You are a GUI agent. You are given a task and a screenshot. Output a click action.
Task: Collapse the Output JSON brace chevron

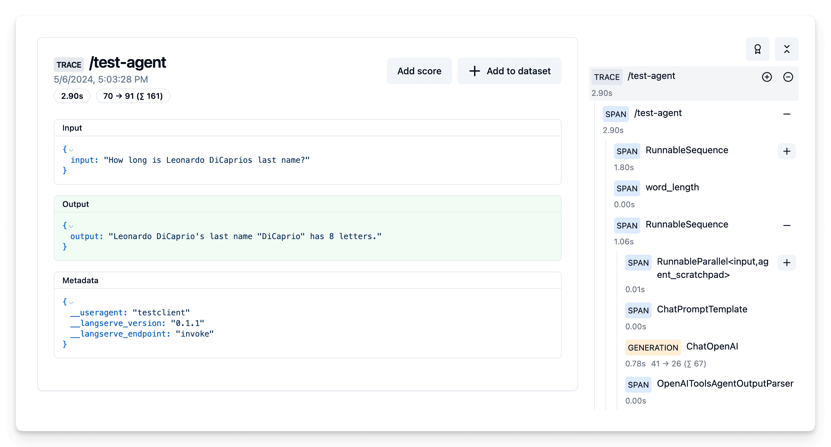[71, 226]
